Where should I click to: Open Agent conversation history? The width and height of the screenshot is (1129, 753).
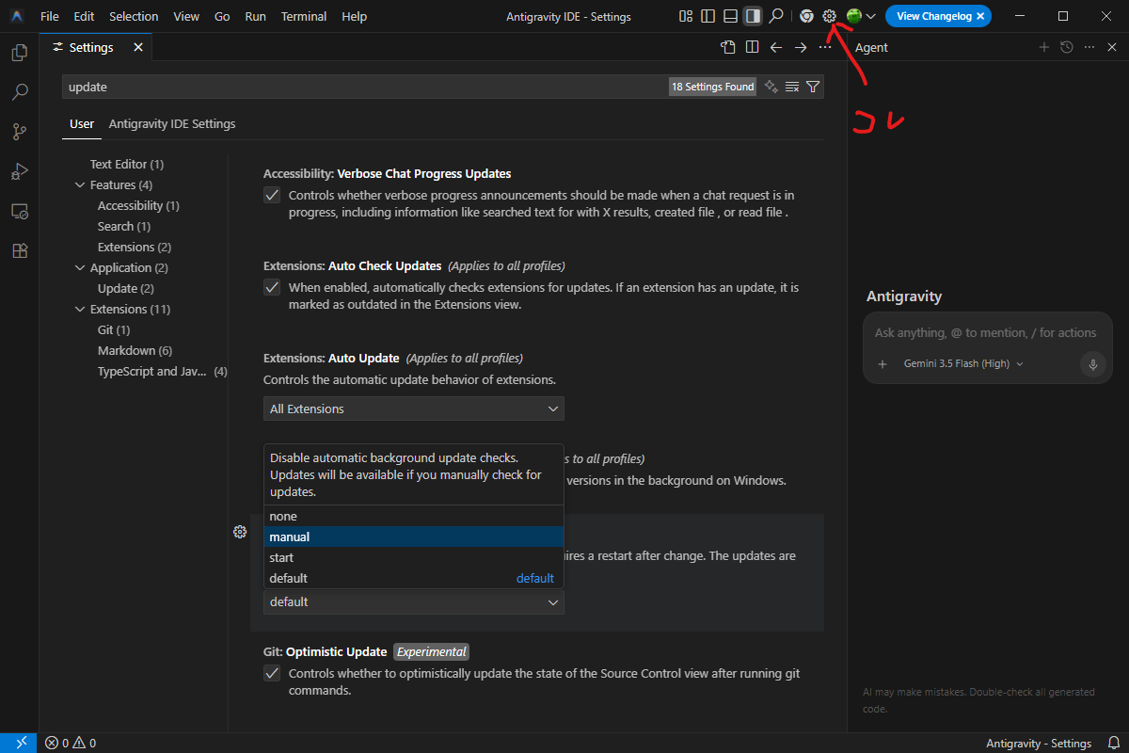point(1066,47)
